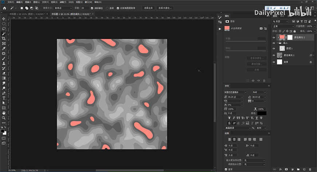The image size is (317, 172).
Task: Click the black text color swatch
Action: click(262, 113)
